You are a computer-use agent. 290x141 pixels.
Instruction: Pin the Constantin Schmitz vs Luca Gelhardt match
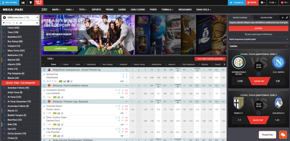click(x=44, y=90)
